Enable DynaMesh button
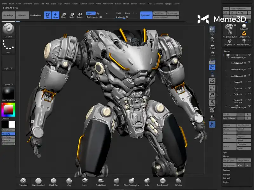The image size is (254, 190). (x=146, y=15)
